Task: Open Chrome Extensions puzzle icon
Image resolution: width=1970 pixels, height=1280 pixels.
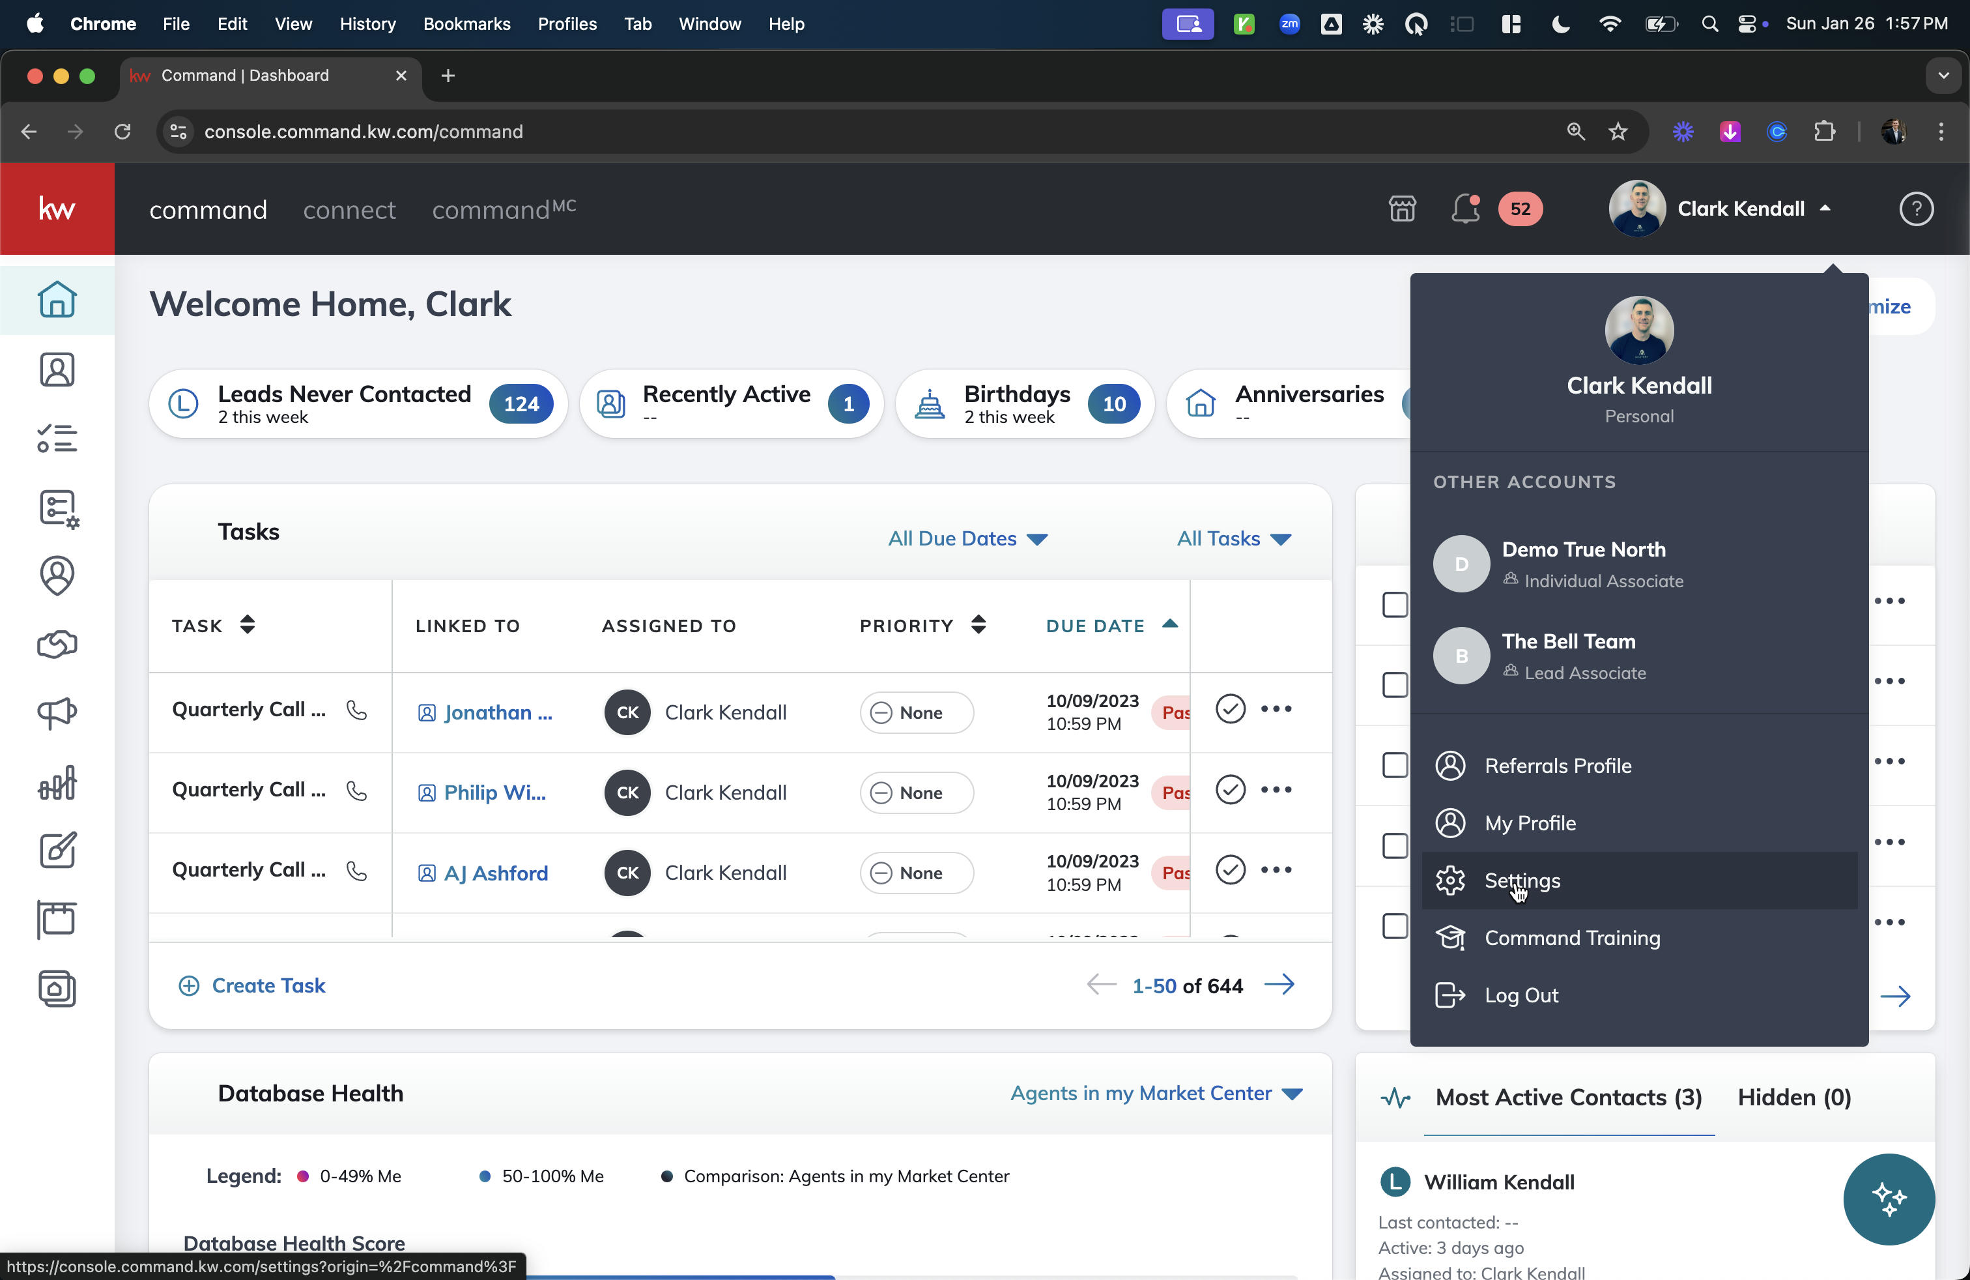Action: click(x=1823, y=132)
